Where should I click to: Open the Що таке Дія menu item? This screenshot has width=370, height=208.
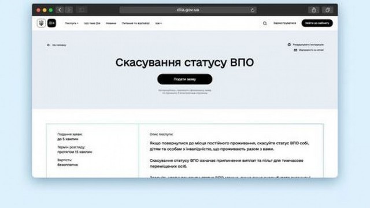(92, 23)
